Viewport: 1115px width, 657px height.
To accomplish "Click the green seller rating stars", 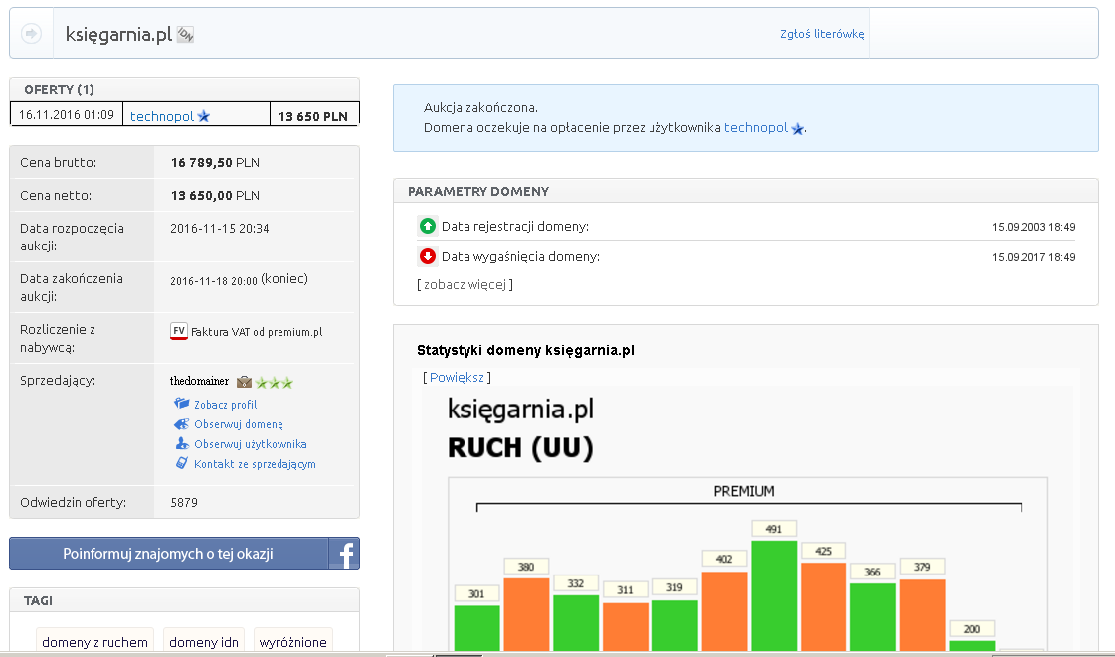I will point(275,382).
